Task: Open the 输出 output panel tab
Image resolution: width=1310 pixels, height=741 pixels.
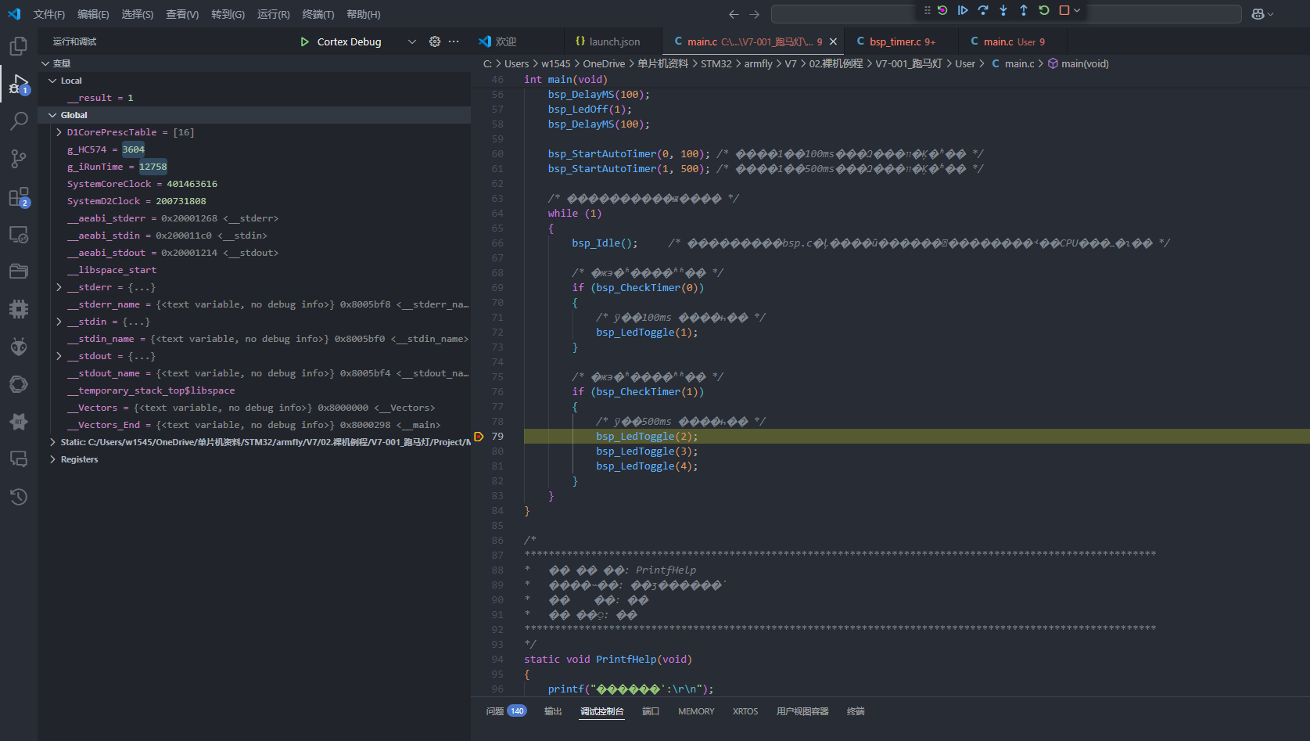Action: pyautogui.click(x=553, y=711)
